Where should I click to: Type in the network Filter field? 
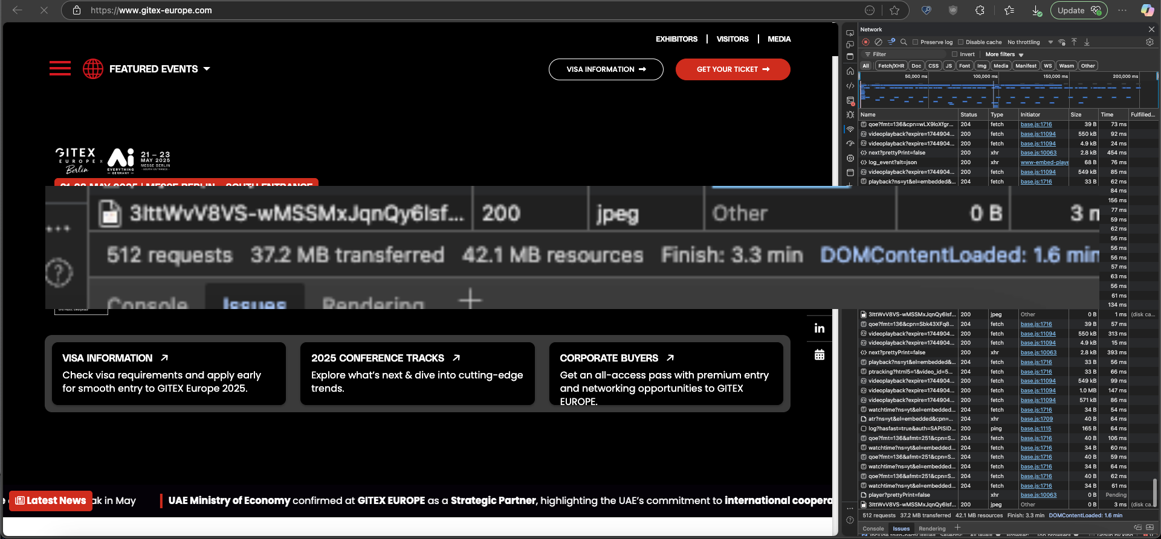(x=907, y=54)
